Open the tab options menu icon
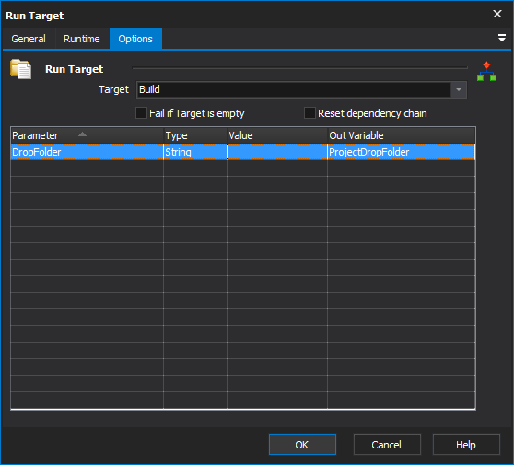 pos(501,38)
